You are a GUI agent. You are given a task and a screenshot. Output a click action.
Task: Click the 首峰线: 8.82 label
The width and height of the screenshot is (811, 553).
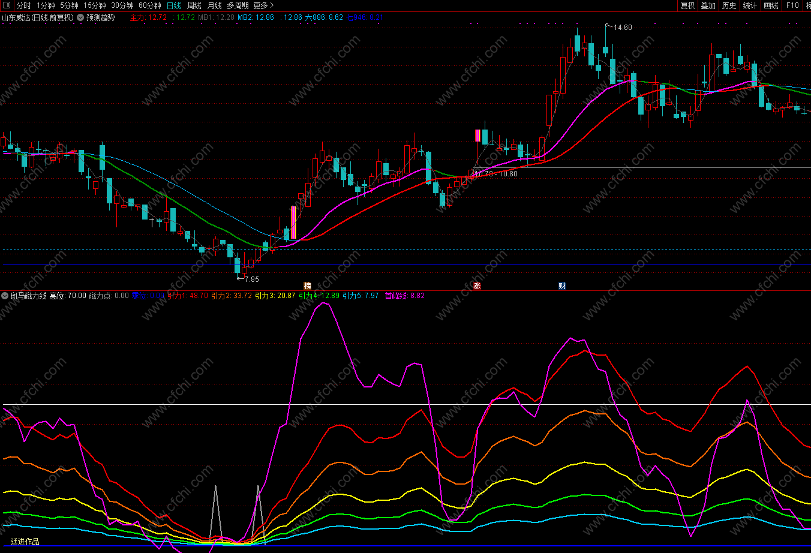pyautogui.click(x=405, y=296)
